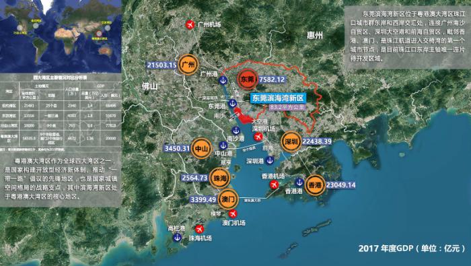Click the Guangzhou airport (广州机场) plane icon

click(190, 25)
